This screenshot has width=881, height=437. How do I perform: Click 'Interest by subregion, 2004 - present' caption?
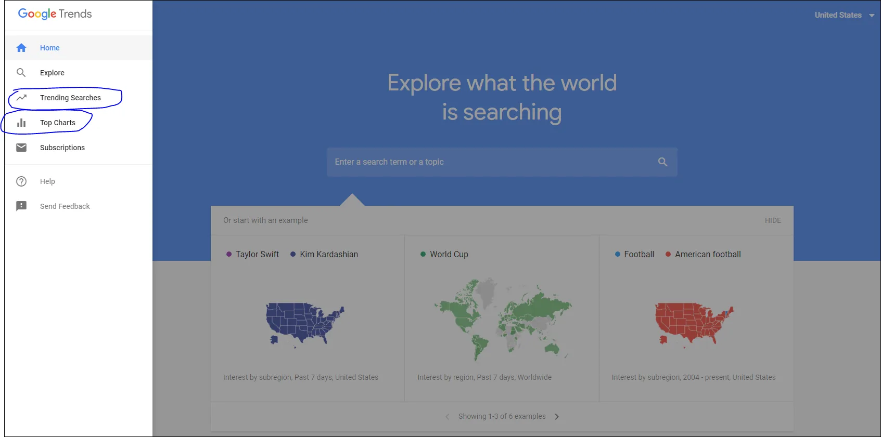[x=694, y=377]
